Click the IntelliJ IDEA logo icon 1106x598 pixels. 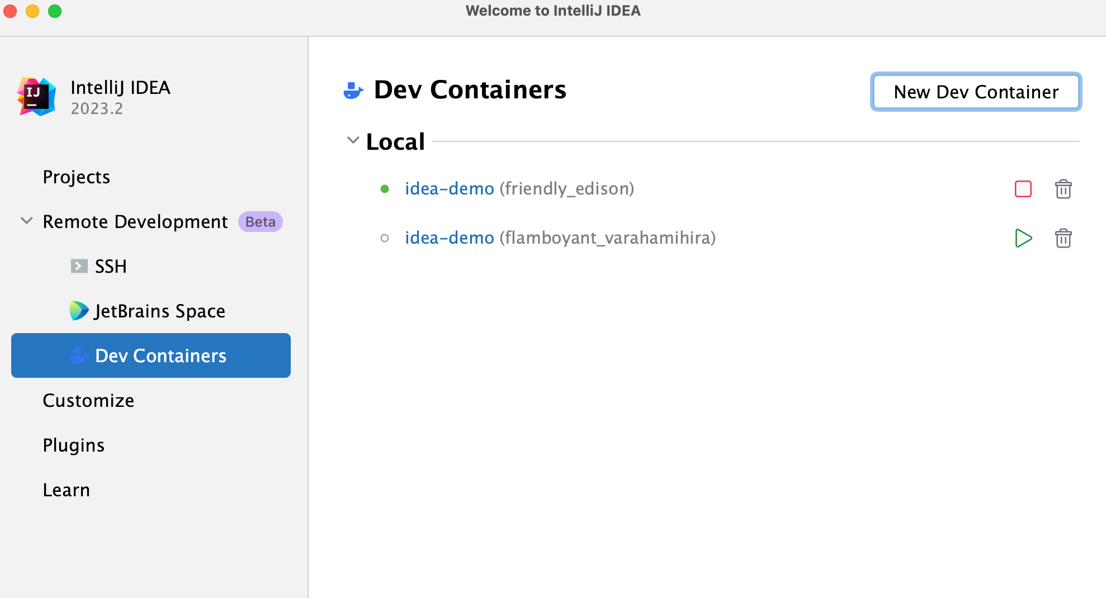[x=36, y=97]
